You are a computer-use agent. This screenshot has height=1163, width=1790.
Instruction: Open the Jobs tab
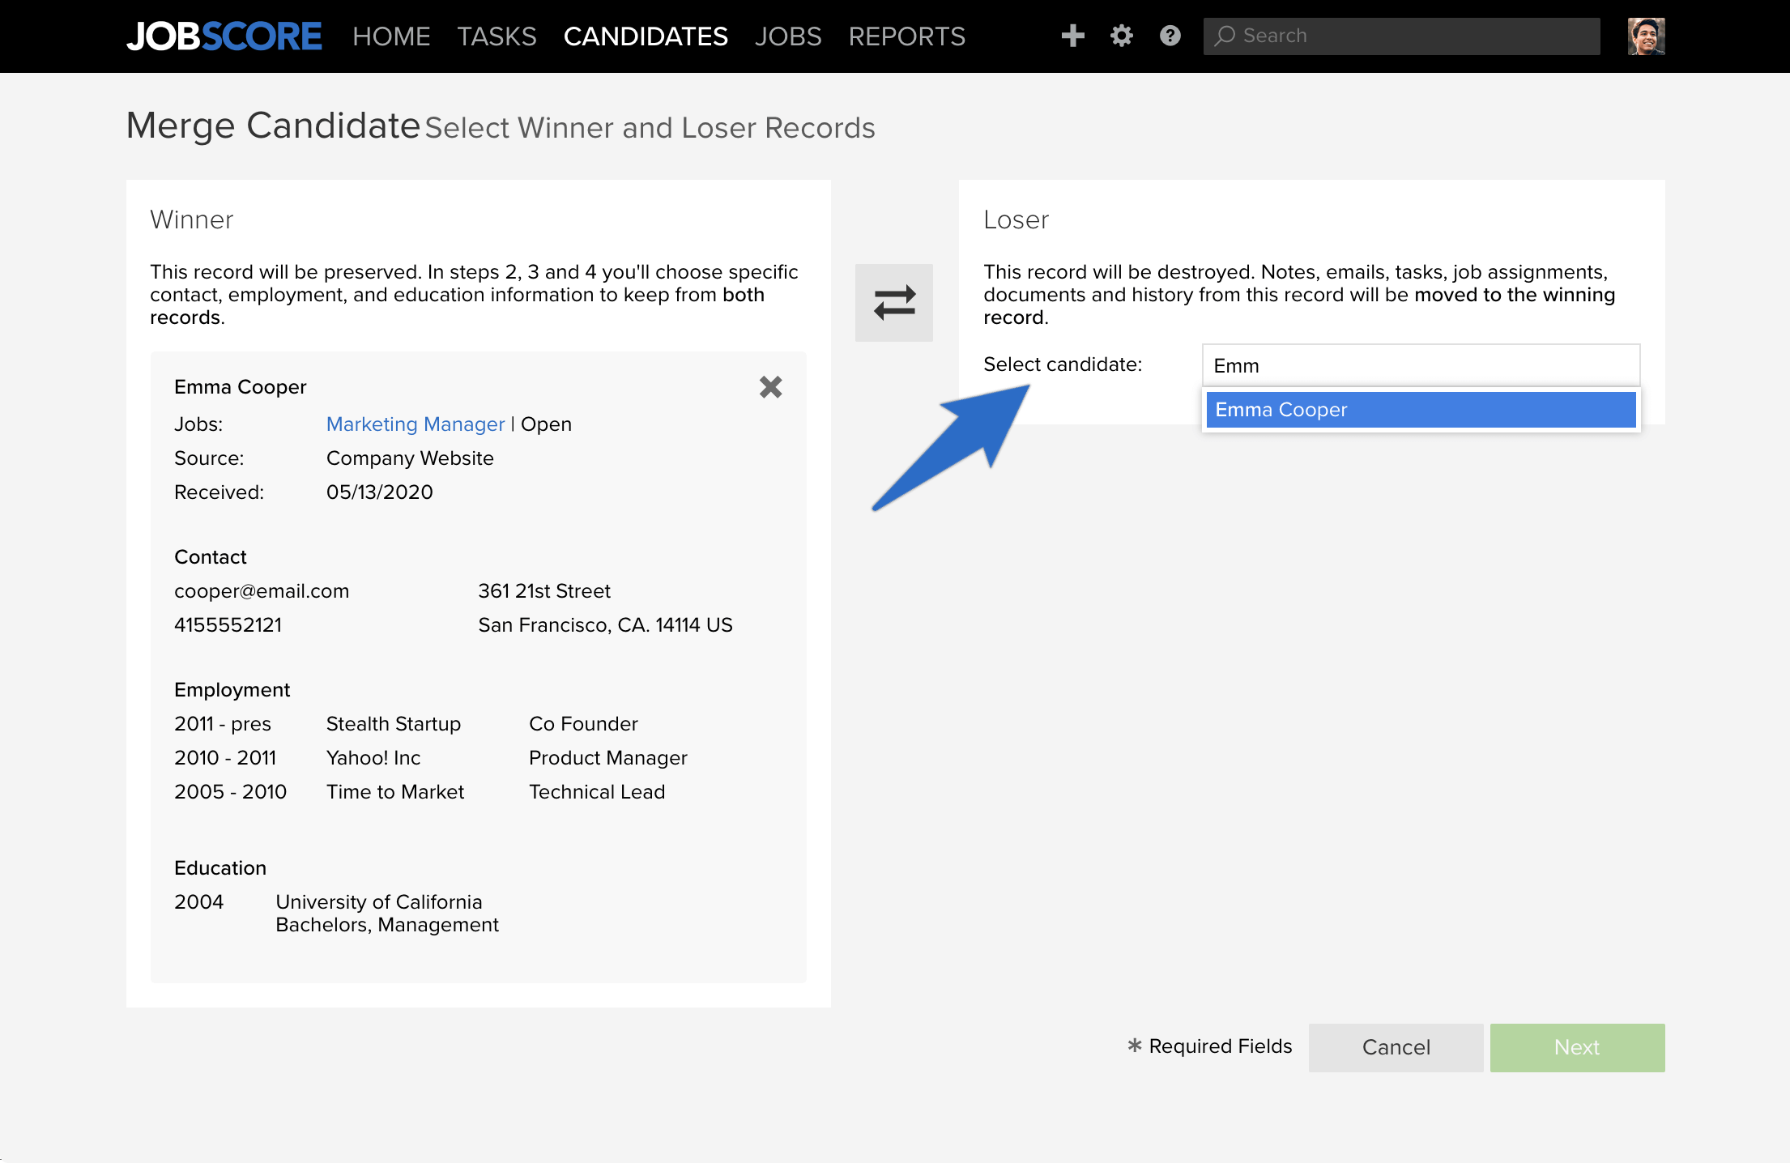(x=787, y=36)
